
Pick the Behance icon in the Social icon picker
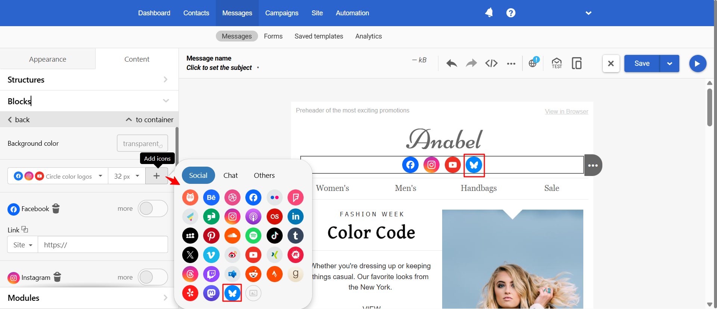(211, 197)
